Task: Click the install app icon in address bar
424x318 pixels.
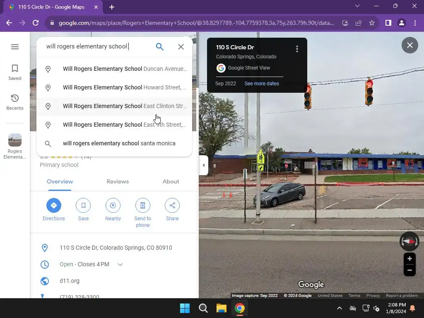Action: coord(345,23)
